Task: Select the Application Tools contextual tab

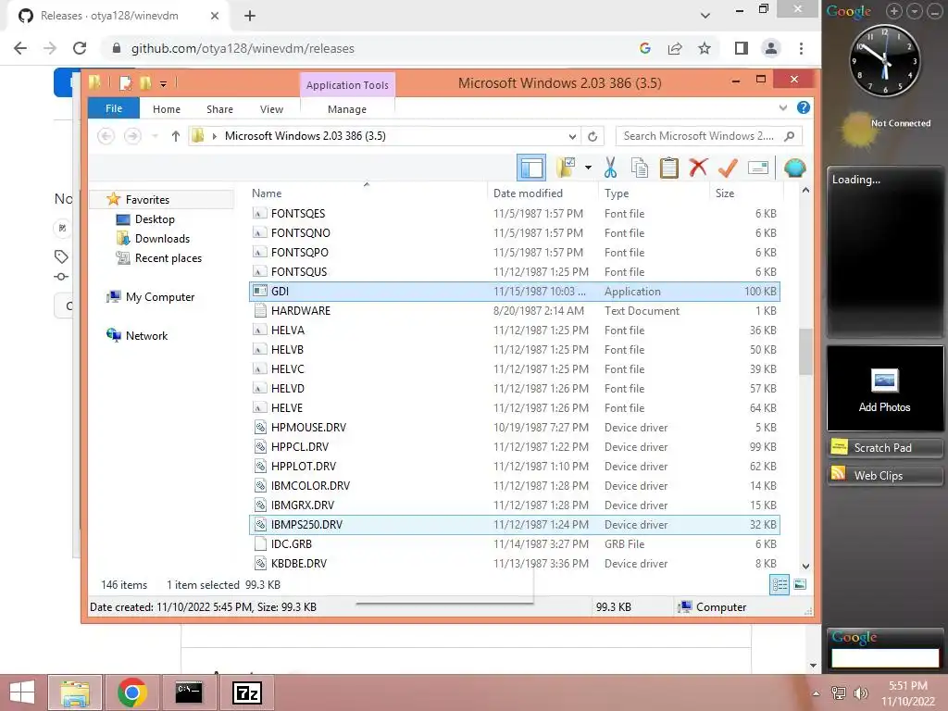Action: click(347, 85)
